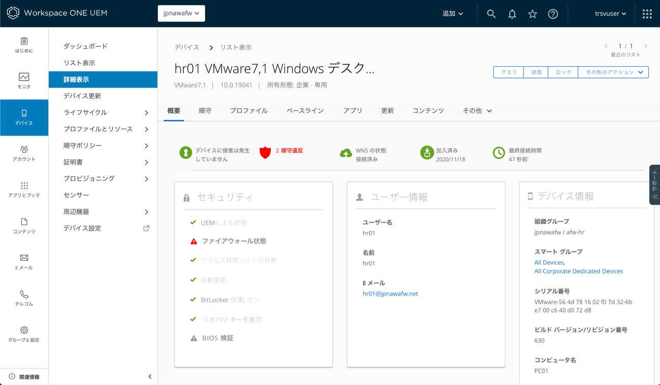Screen dimensions: 660x385
Task: Open the jpnawafw organization group dropdown
Action: 181,13
